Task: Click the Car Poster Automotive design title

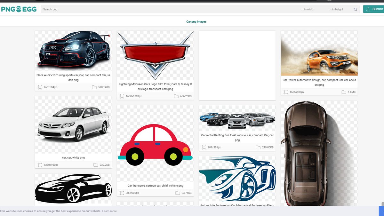Action: coord(319,82)
